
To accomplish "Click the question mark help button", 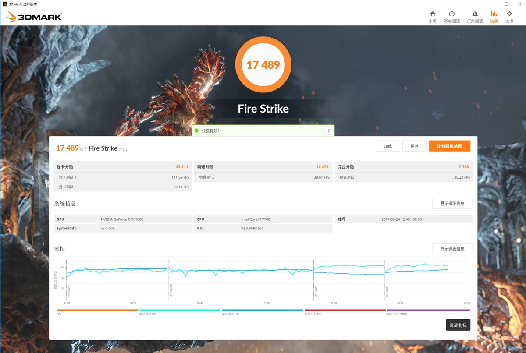I will pos(328,131).
